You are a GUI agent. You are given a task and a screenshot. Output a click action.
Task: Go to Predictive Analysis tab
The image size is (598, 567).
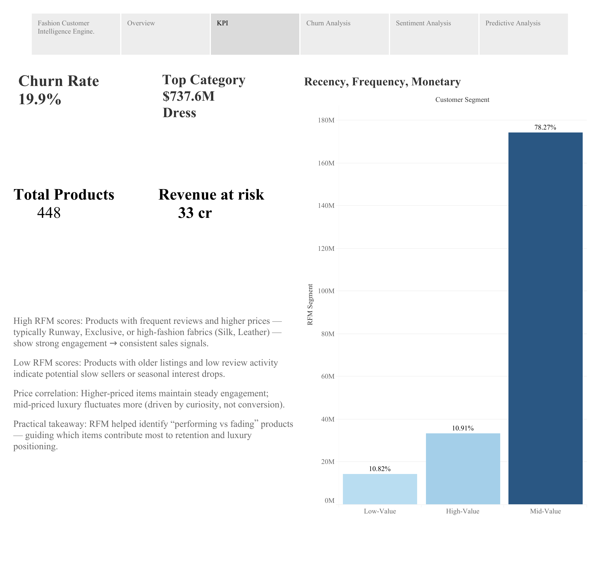coord(523,34)
